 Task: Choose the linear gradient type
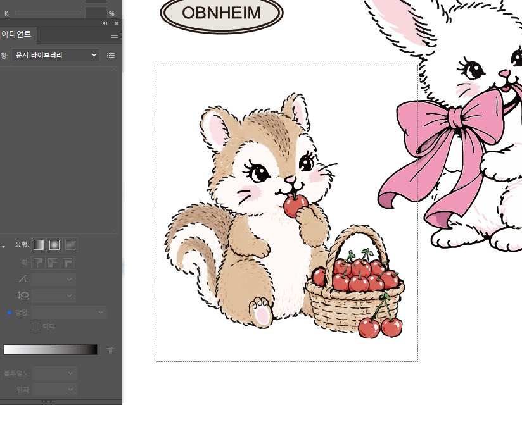tap(39, 245)
